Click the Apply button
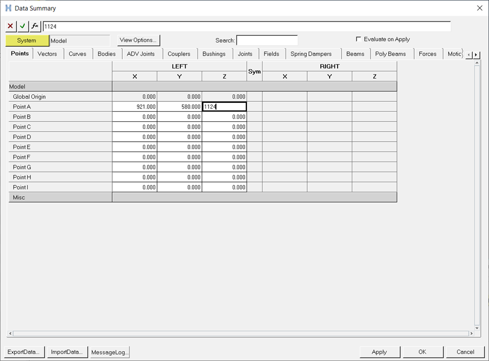This screenshot has width=489, height=361. (x=379, y=352)
